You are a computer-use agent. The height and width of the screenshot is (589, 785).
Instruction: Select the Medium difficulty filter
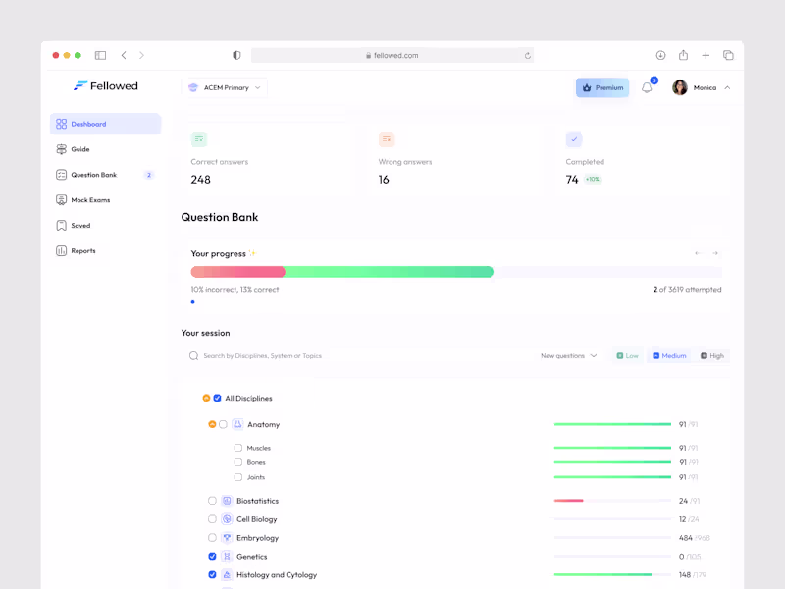click(x=669, y=355)
